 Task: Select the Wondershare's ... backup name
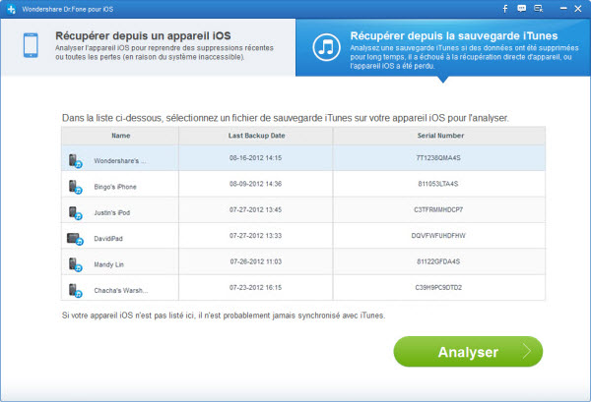pyautogui.click(x=120, y=161)
